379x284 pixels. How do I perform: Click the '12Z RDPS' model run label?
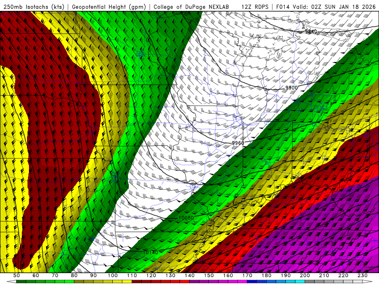pos(255,7)
